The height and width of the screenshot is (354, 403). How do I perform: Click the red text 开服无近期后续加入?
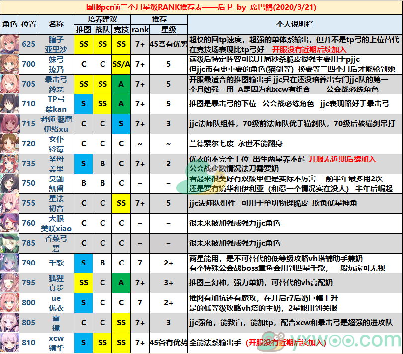pyautogui.click(x=342, y=159)
